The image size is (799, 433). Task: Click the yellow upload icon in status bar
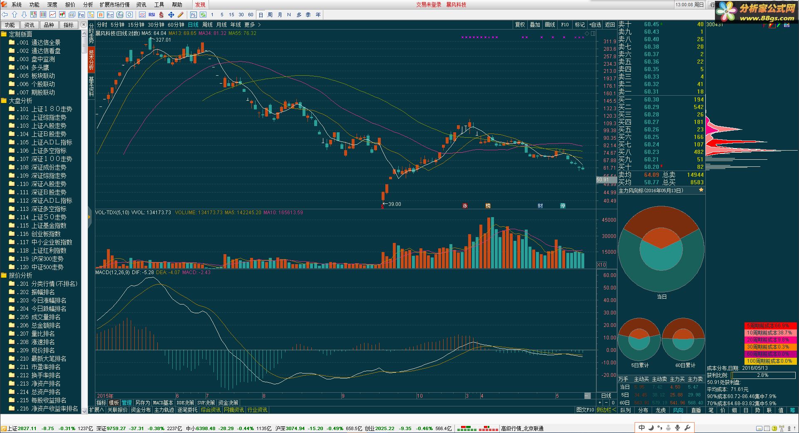774,428
